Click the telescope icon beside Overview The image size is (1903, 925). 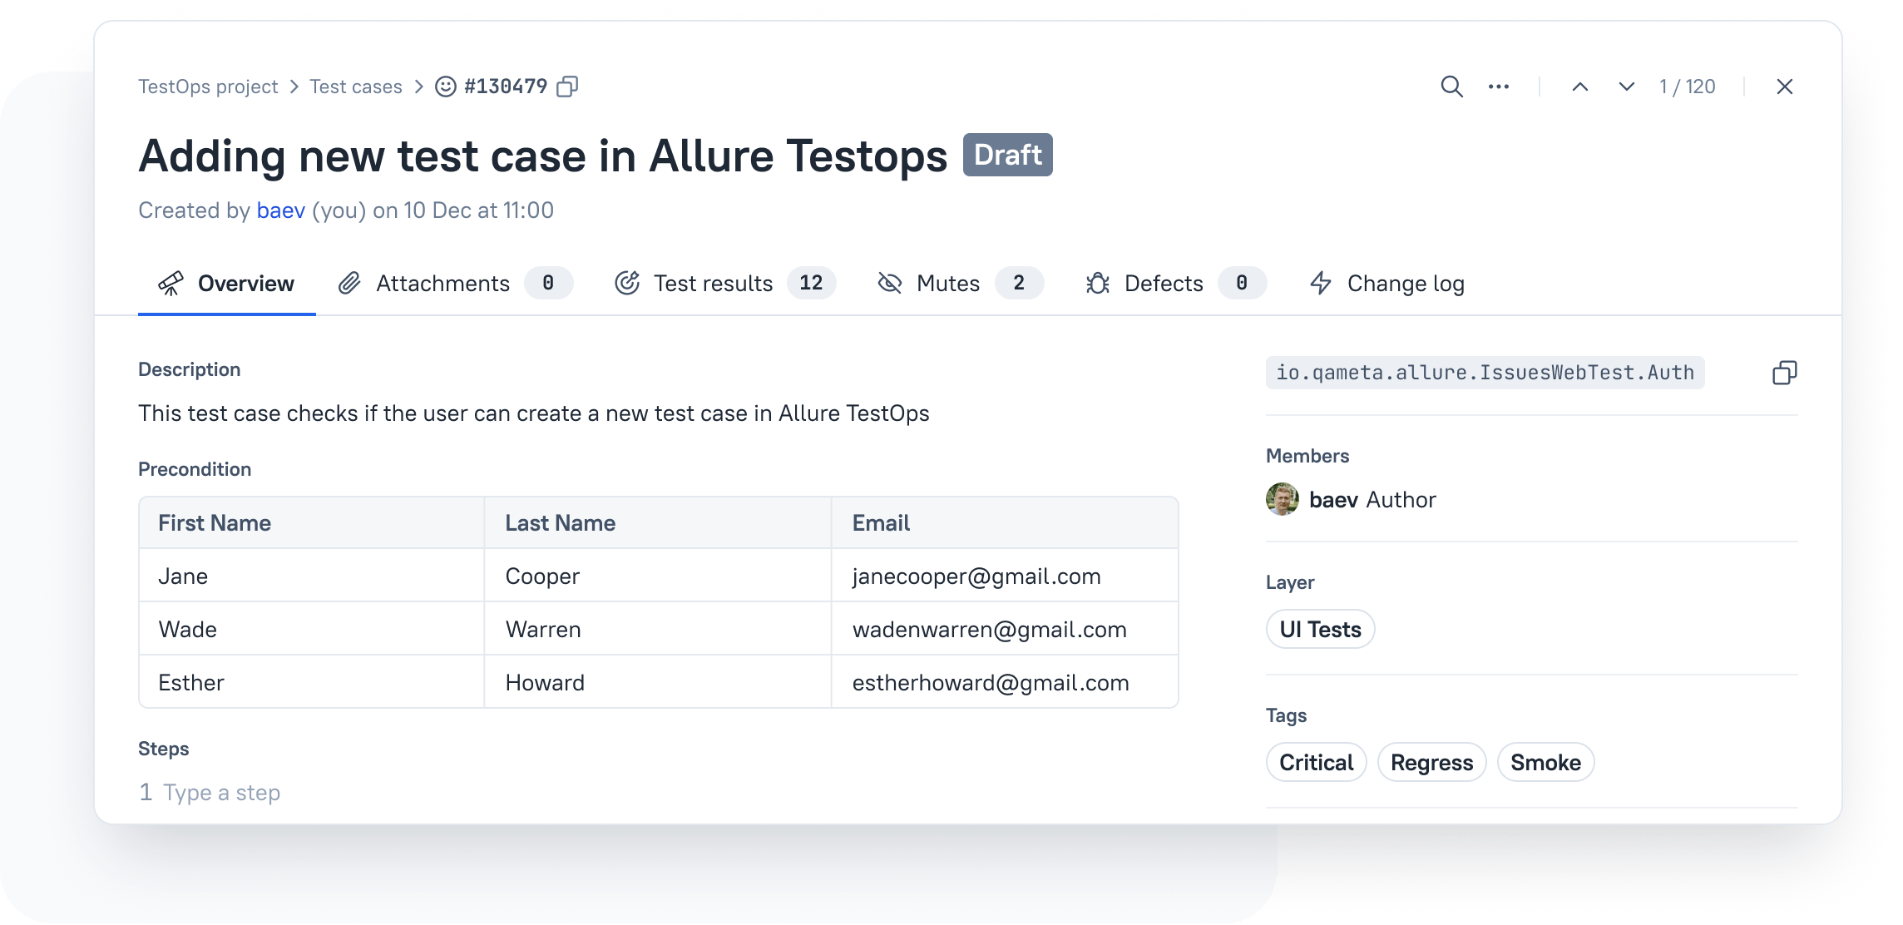tap(171, 282)
